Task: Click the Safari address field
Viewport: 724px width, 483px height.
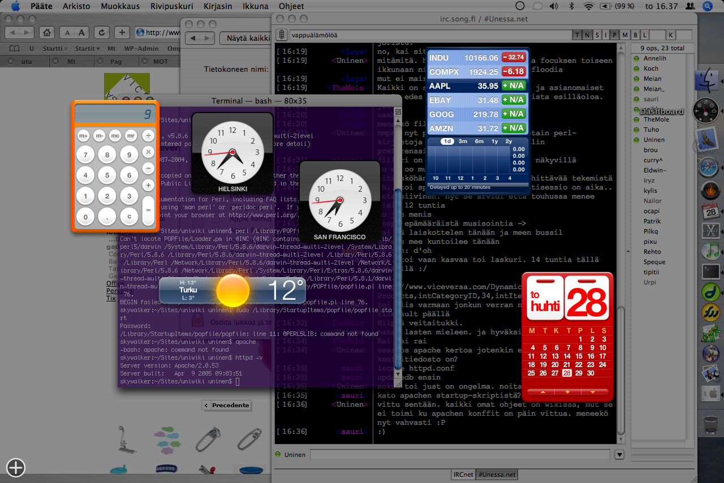Action: pyautogui.click(x=157, y=32)
